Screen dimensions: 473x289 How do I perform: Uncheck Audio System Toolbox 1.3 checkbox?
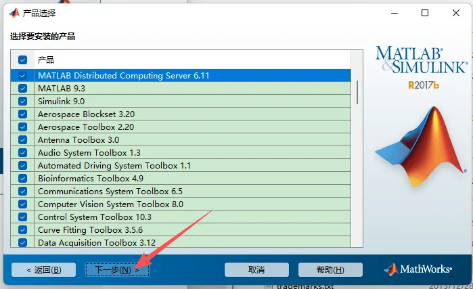click(x=22, y=153)
